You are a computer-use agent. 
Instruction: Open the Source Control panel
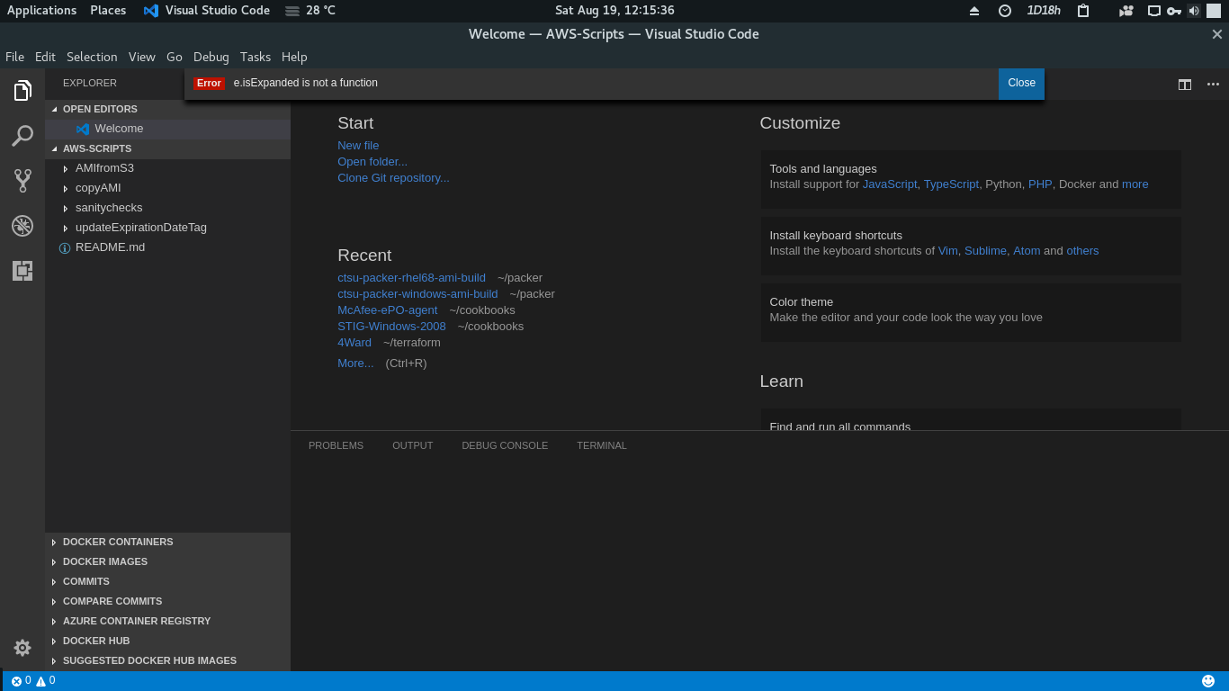click(x=22, y=180)
